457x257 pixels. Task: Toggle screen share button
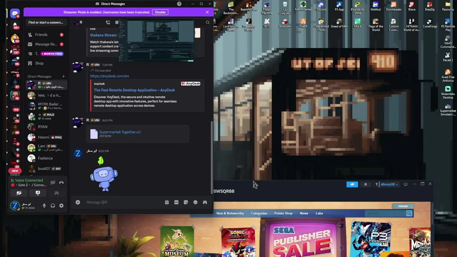[37, 193]
